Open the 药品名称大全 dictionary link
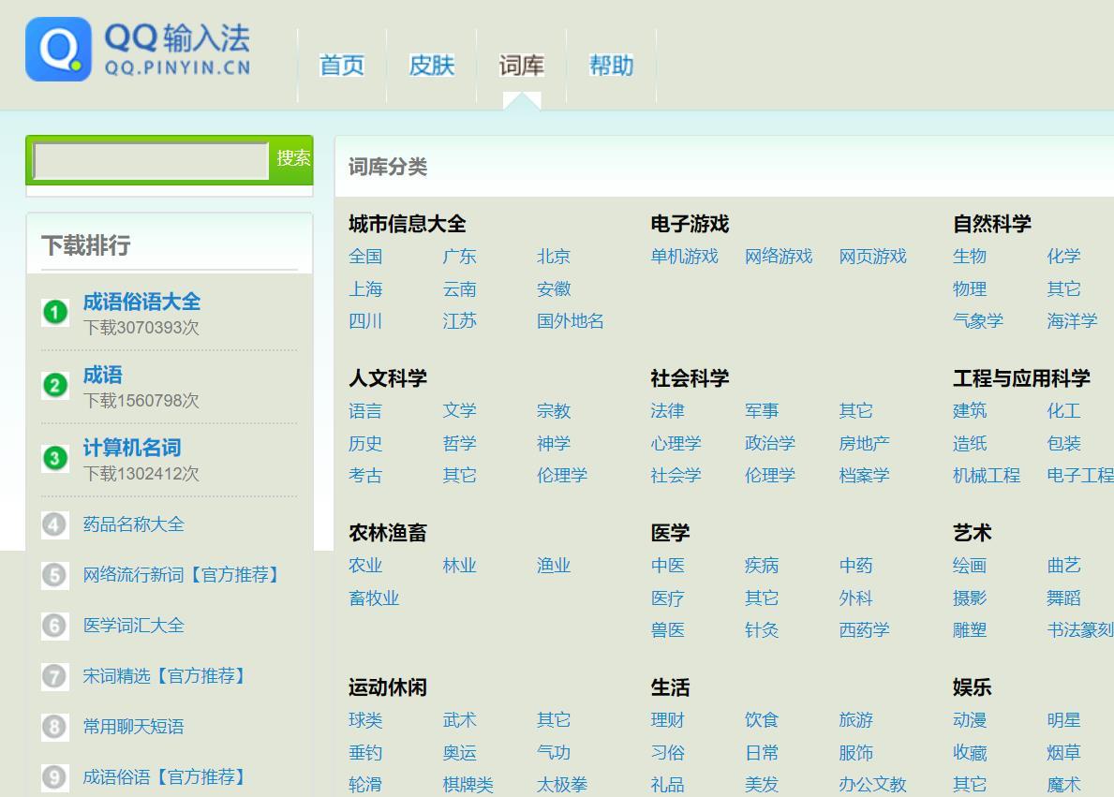The image size is (1114, 797). 134,524
